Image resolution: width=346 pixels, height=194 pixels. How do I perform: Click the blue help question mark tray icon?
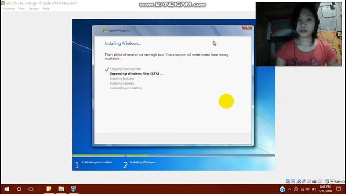click(282, 189)
